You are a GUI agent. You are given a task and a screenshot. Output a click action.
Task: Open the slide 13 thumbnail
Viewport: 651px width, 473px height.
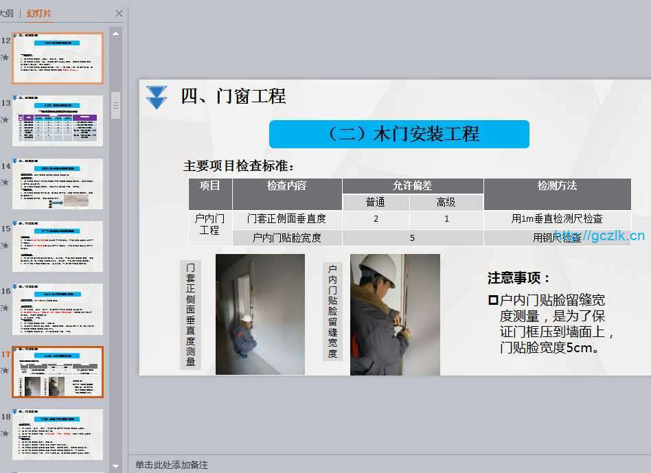pos(58,121)
